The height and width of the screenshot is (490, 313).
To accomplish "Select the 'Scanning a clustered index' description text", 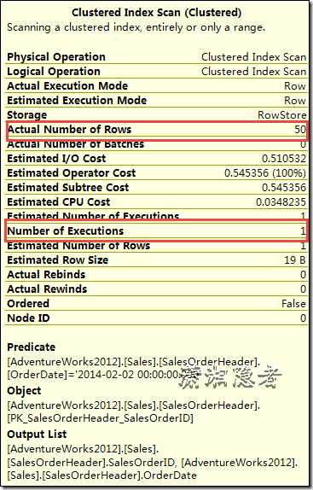I will [x=136, y=27].
